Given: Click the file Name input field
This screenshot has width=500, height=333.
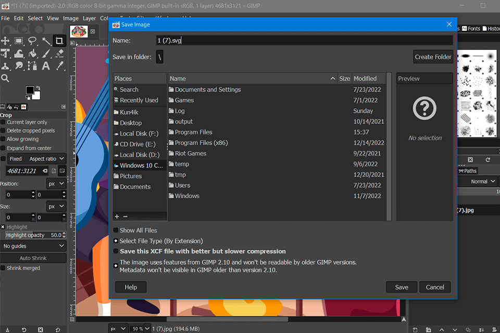Looking at the screenshot, I should tap(304, 41).
